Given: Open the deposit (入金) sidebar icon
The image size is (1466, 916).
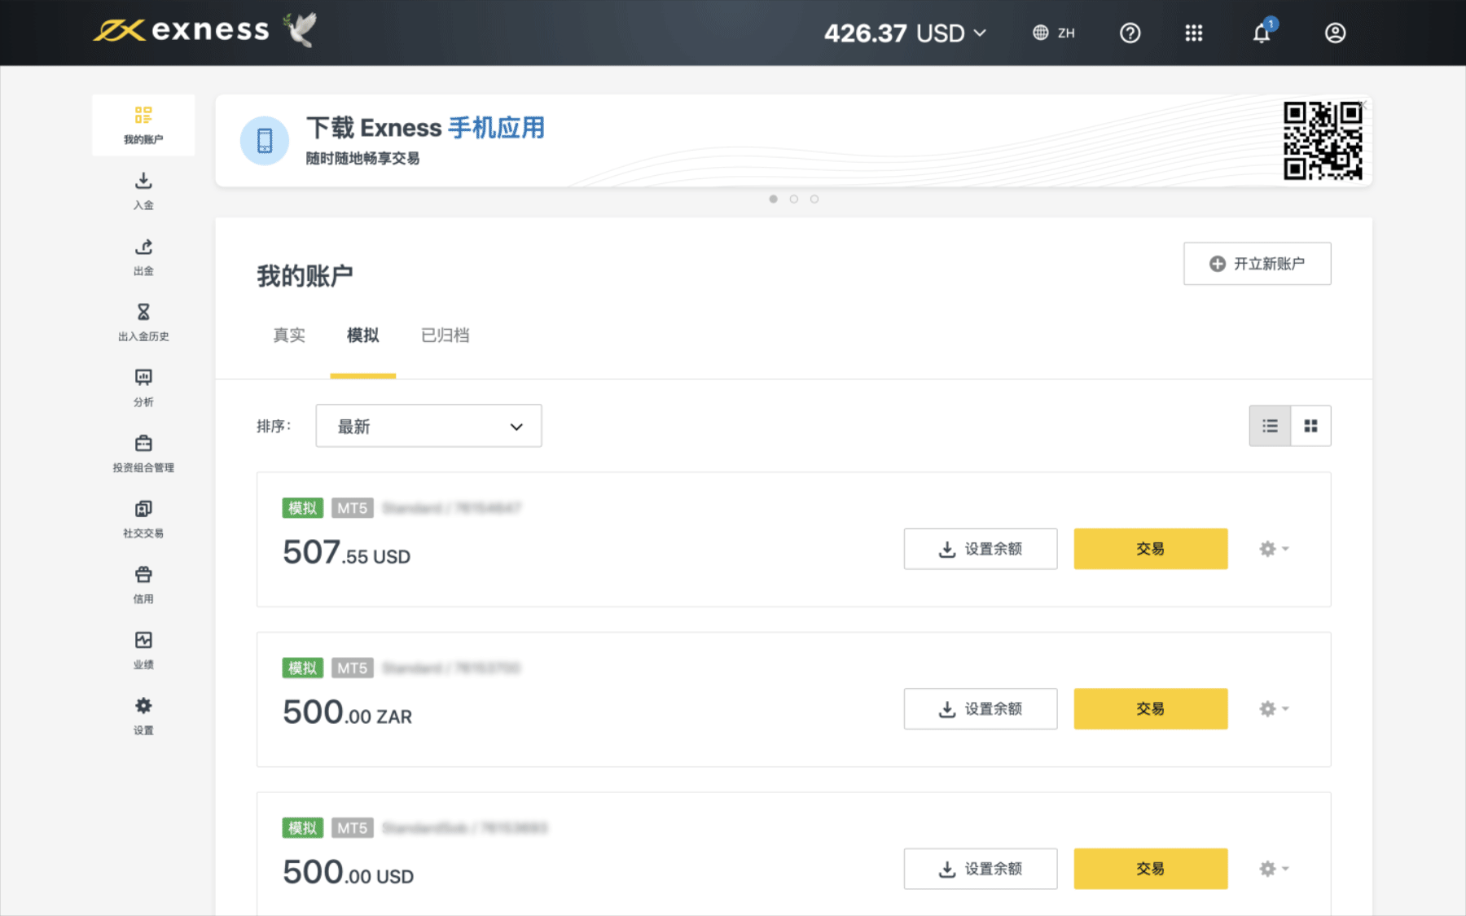Looking at the screenshot, I should coord(143,182).
